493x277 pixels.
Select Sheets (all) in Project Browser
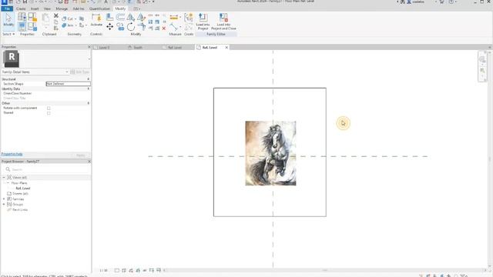[x=20, y=193]
